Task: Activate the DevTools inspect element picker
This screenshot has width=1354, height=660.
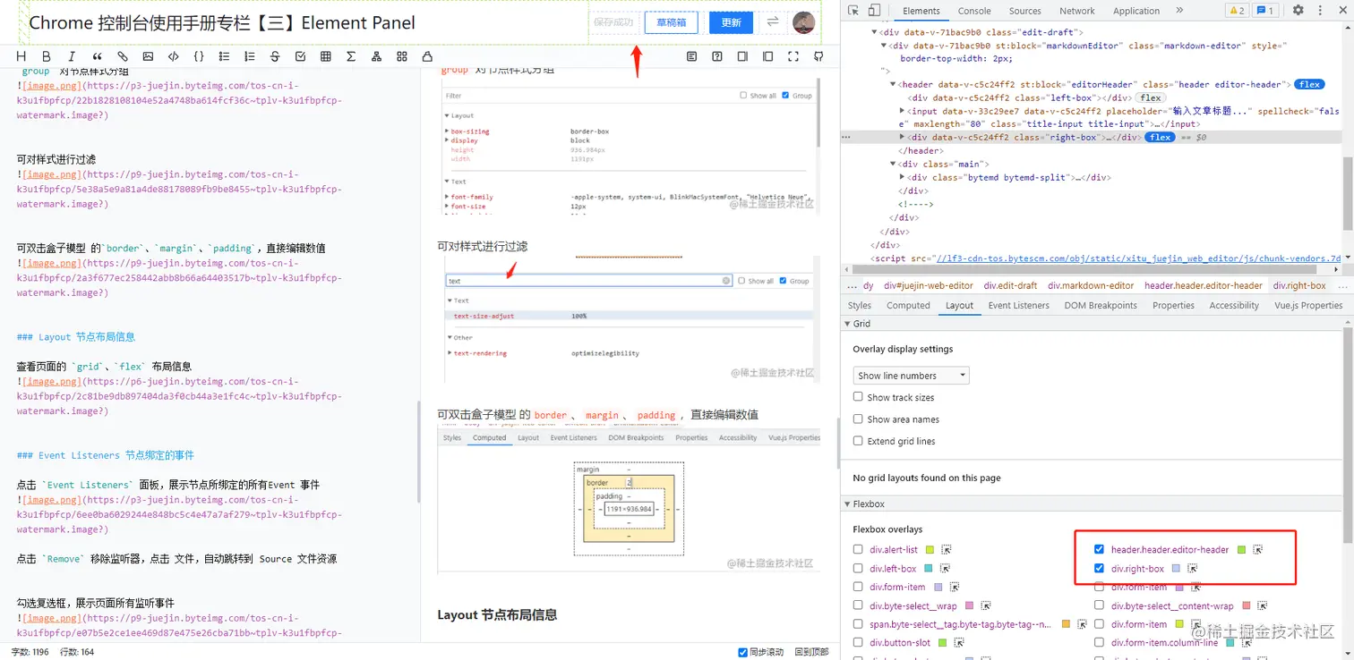Action: tap(853, 11)
